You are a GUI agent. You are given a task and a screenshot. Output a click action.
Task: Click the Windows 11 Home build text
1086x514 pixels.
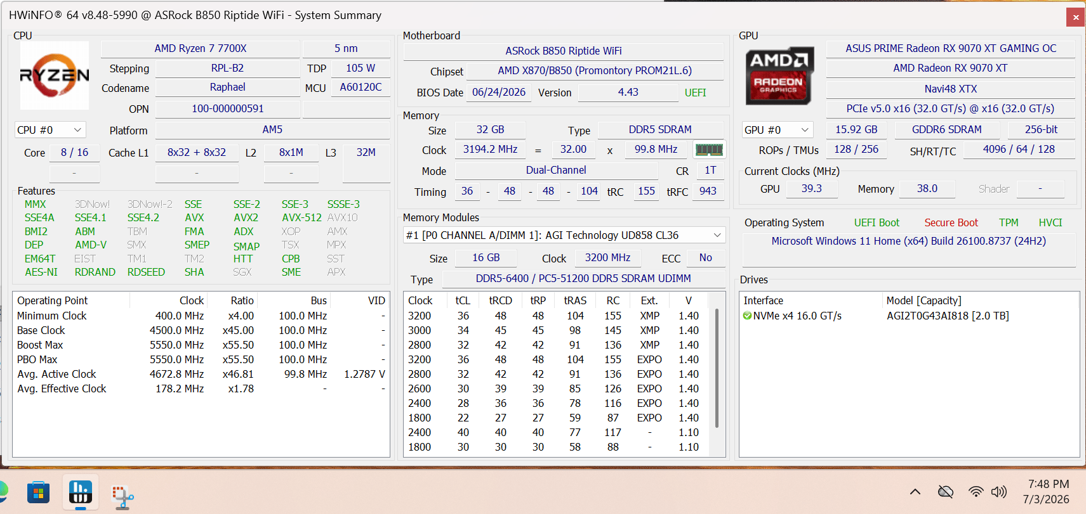click(909, 241)
